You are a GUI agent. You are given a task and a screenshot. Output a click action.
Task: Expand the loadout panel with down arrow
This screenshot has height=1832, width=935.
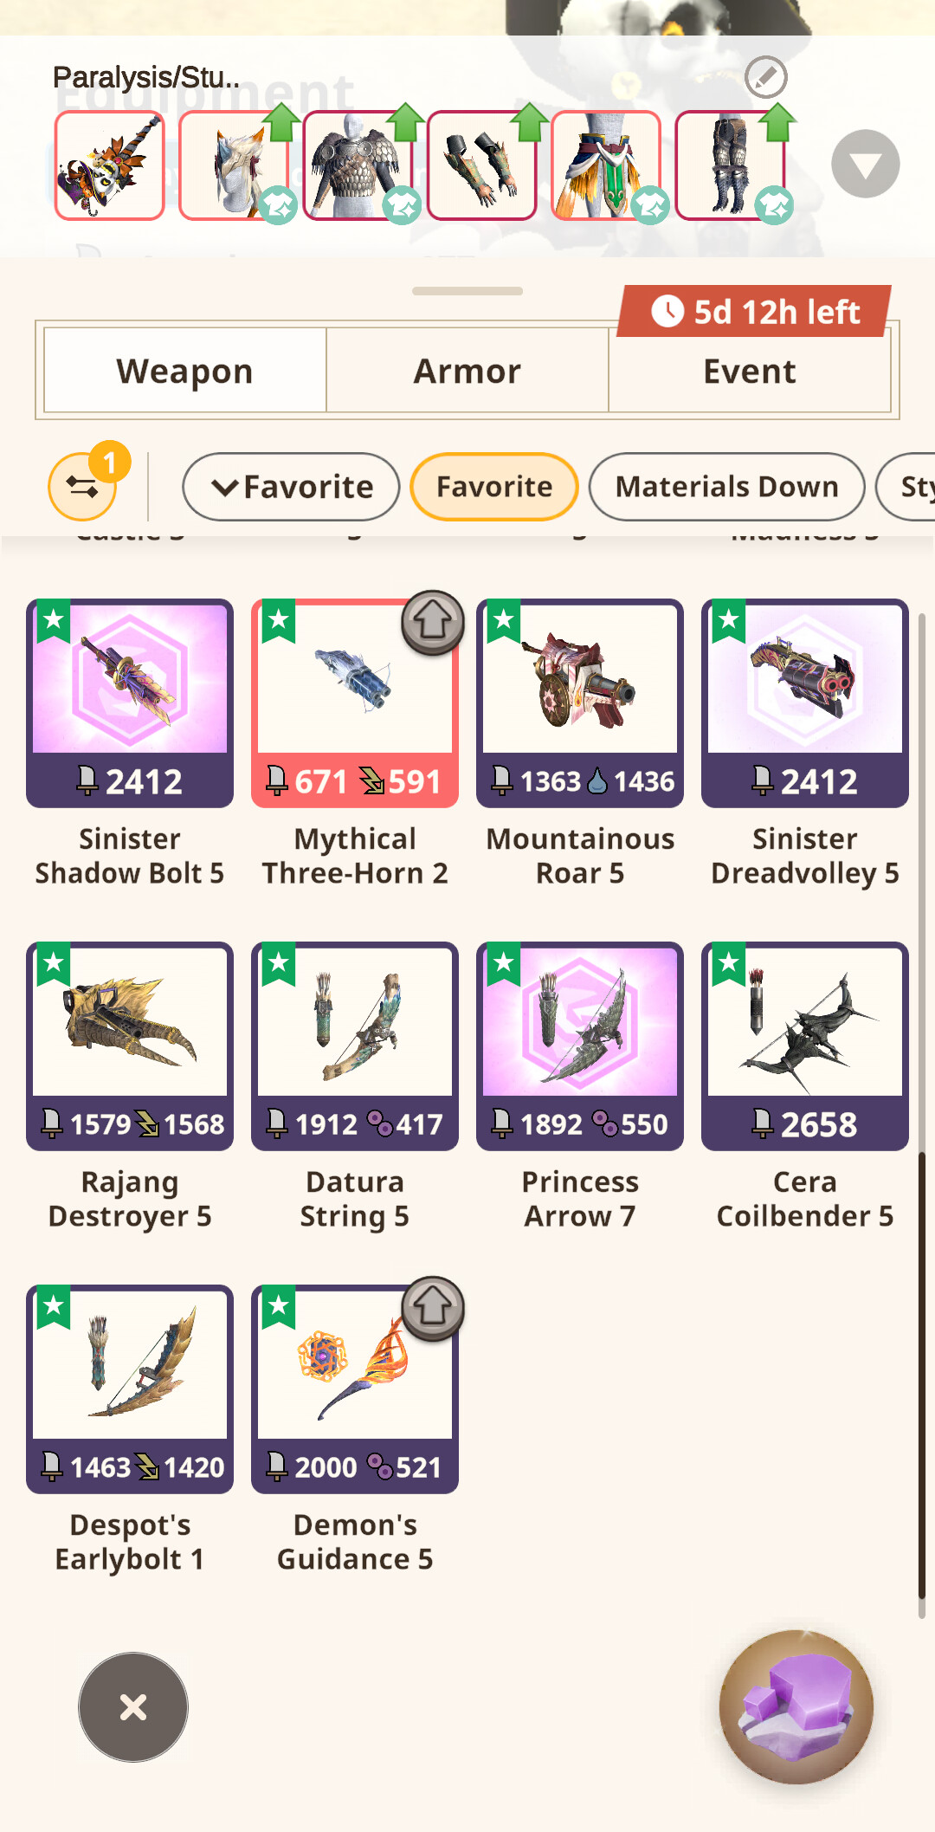pos(866,164)
